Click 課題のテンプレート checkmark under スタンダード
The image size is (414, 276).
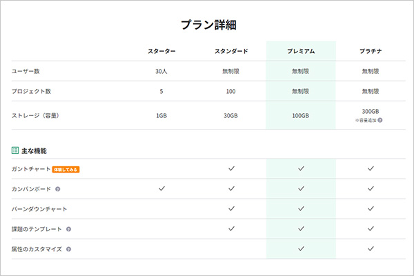[232, 228]
